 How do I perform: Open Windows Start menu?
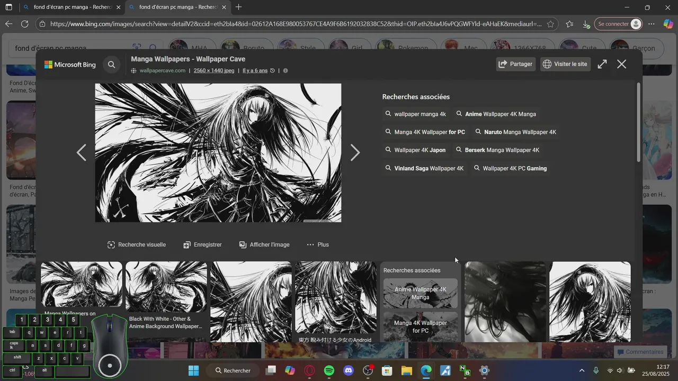pyautogui.click(x=193, y=370)
